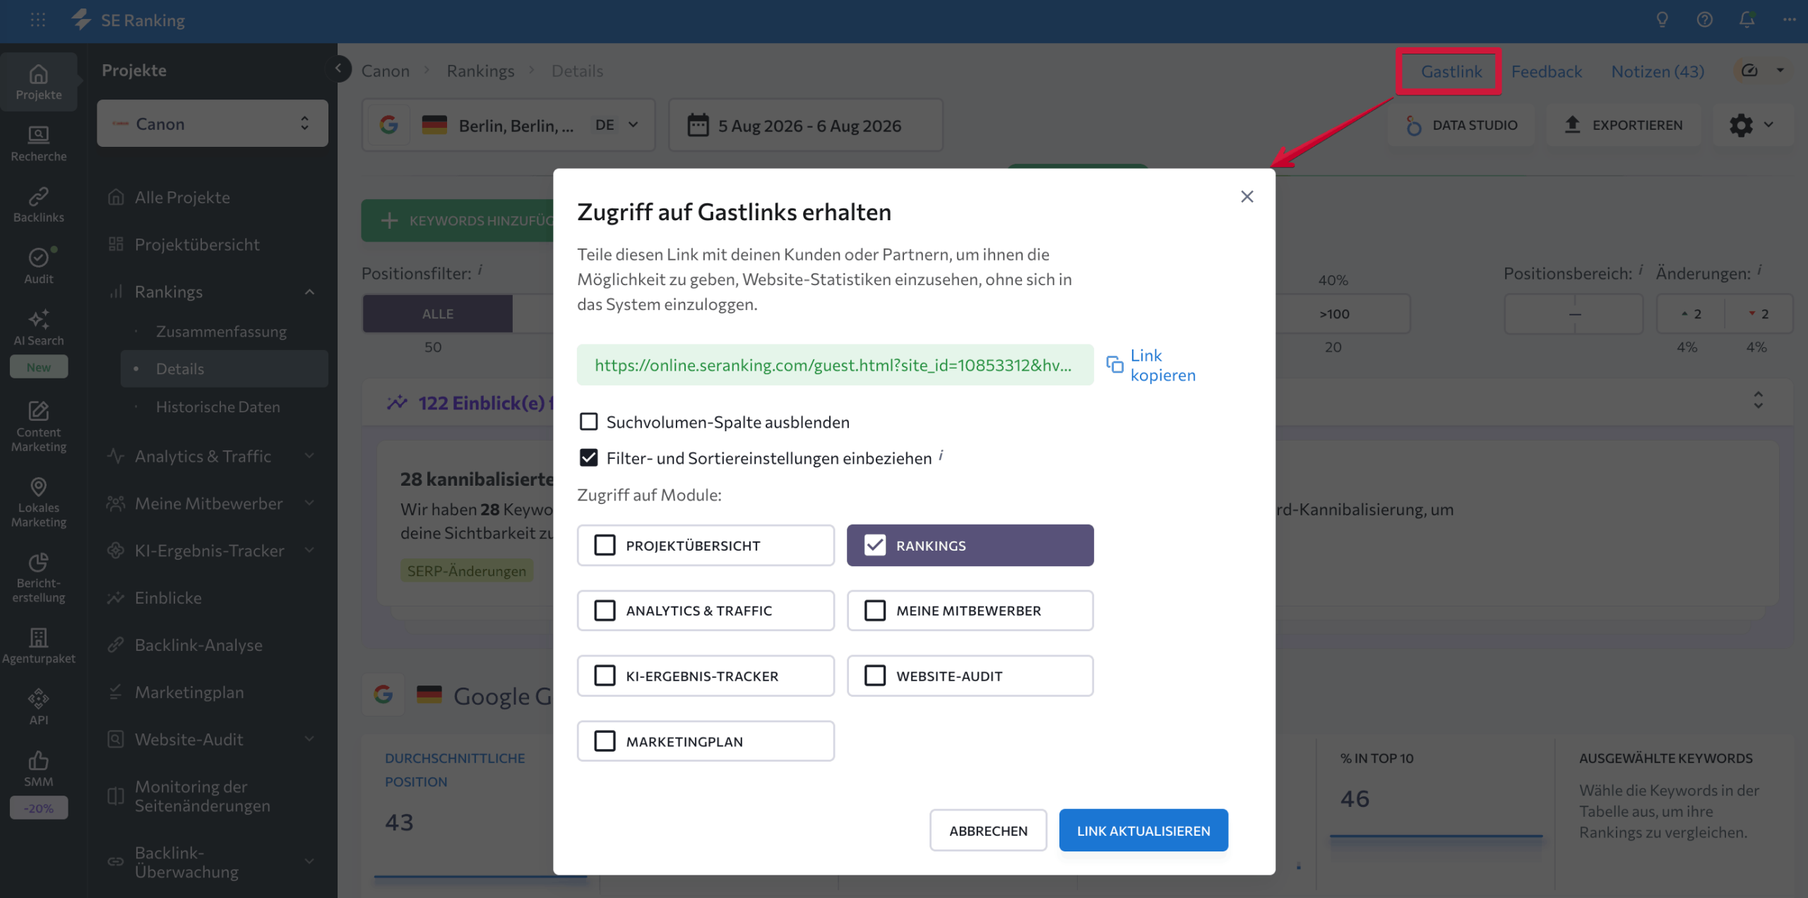Select the >100 position filter

1334,313
